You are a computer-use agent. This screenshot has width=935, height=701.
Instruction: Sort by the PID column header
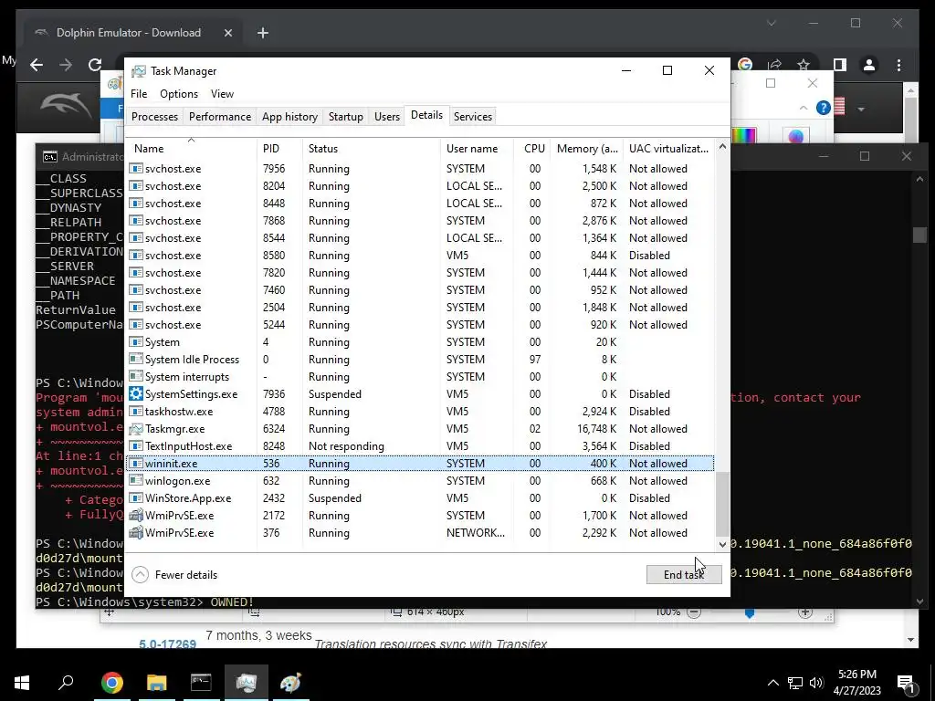[x=279, y=149]
